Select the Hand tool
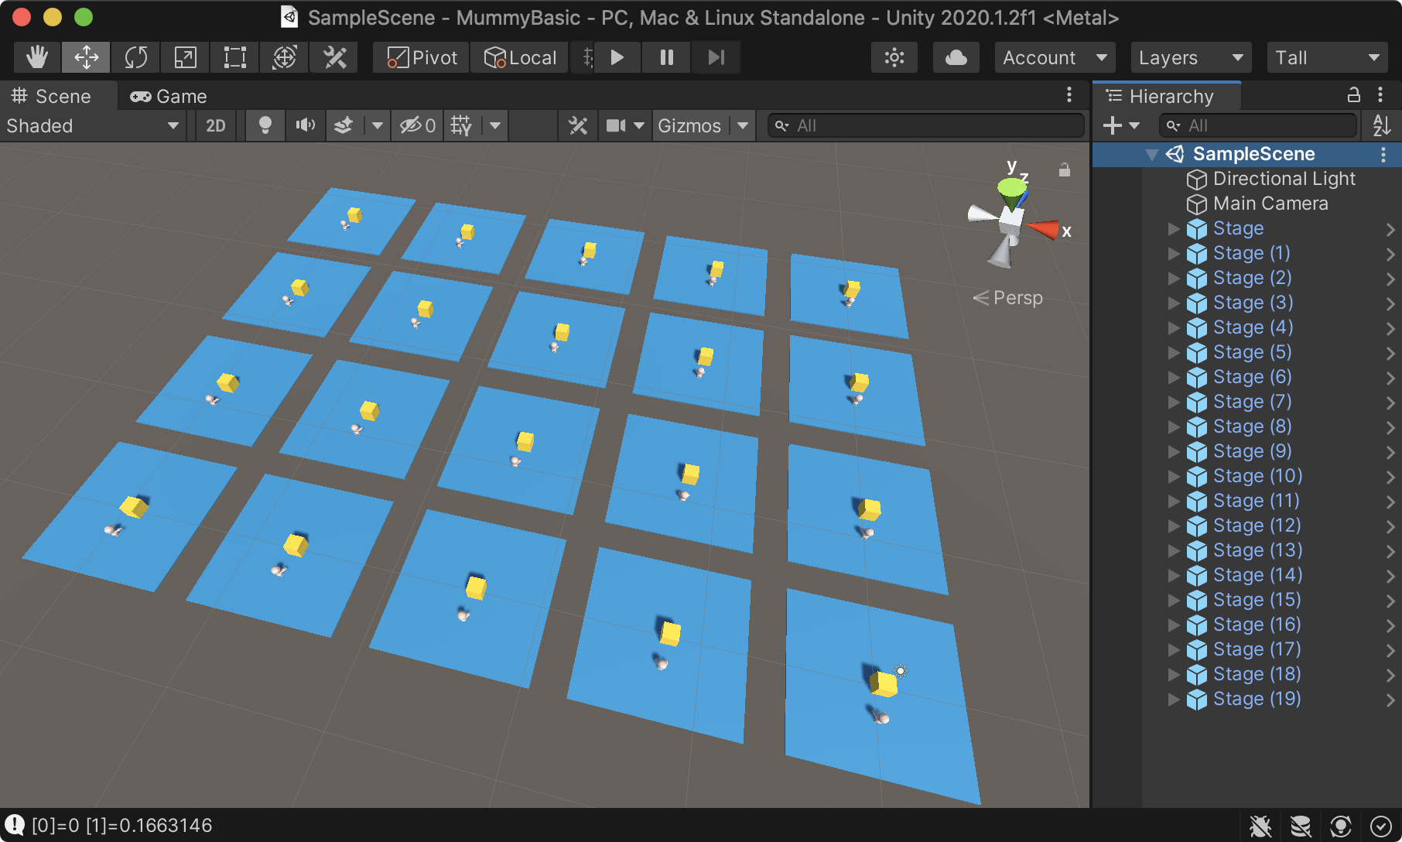Screen dimensions: 1402x842 [x=36, y=57]
